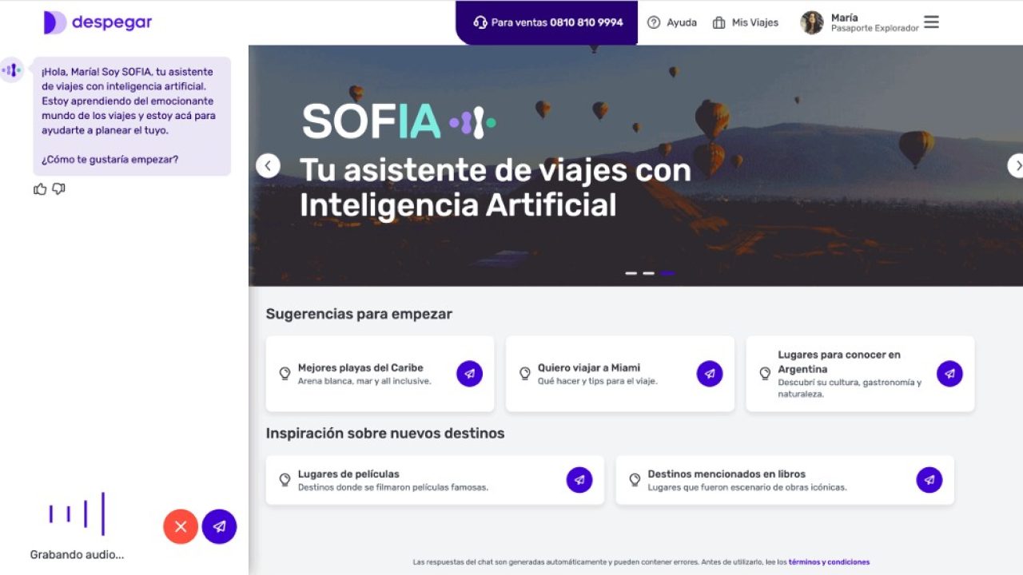Cancel the audio recording with red X
Viewport: 1023px width, 575px height.
click(x=181, y=526)
